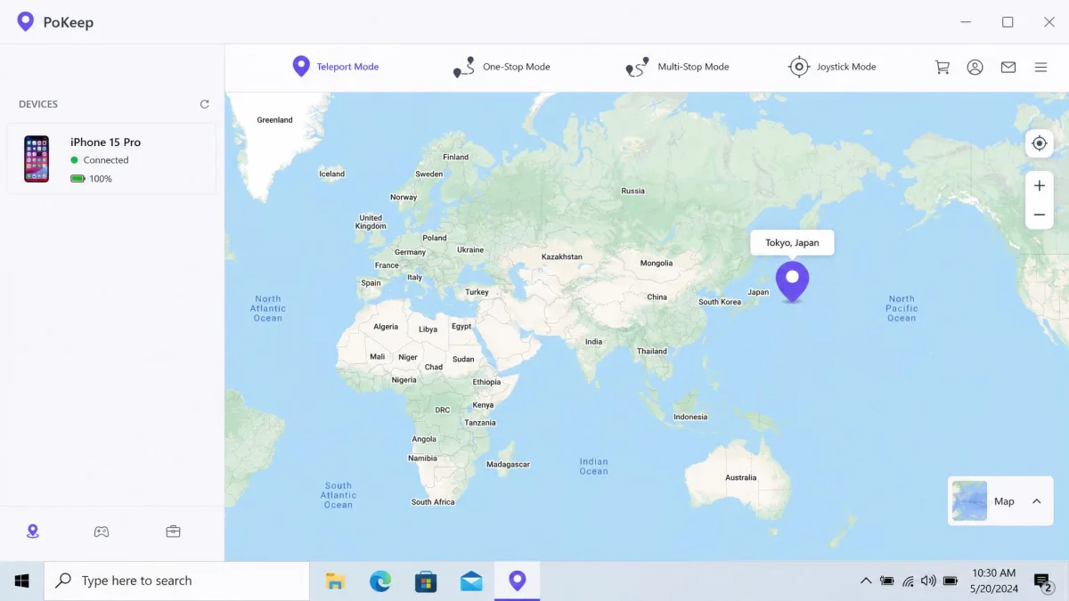Center map on current location
The width and height of the screenshot is (1069, 601).
[x=1039, y=142]
